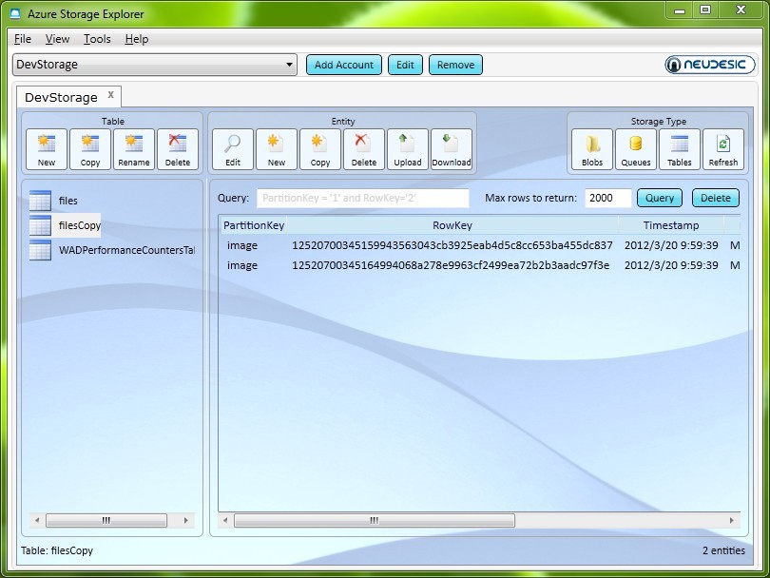Switch to Tables storage type
The height and width of the screenshot is (578, 770).
tap(680, 149)
